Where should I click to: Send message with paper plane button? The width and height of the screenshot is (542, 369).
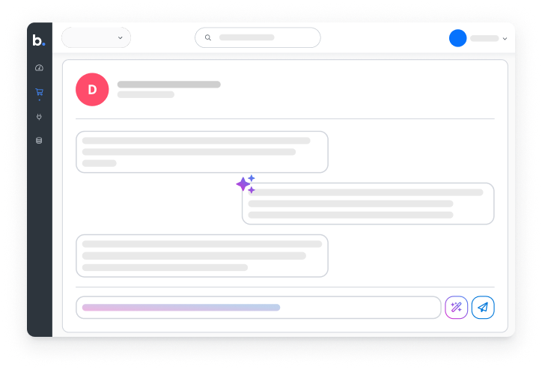coord(483,307)
